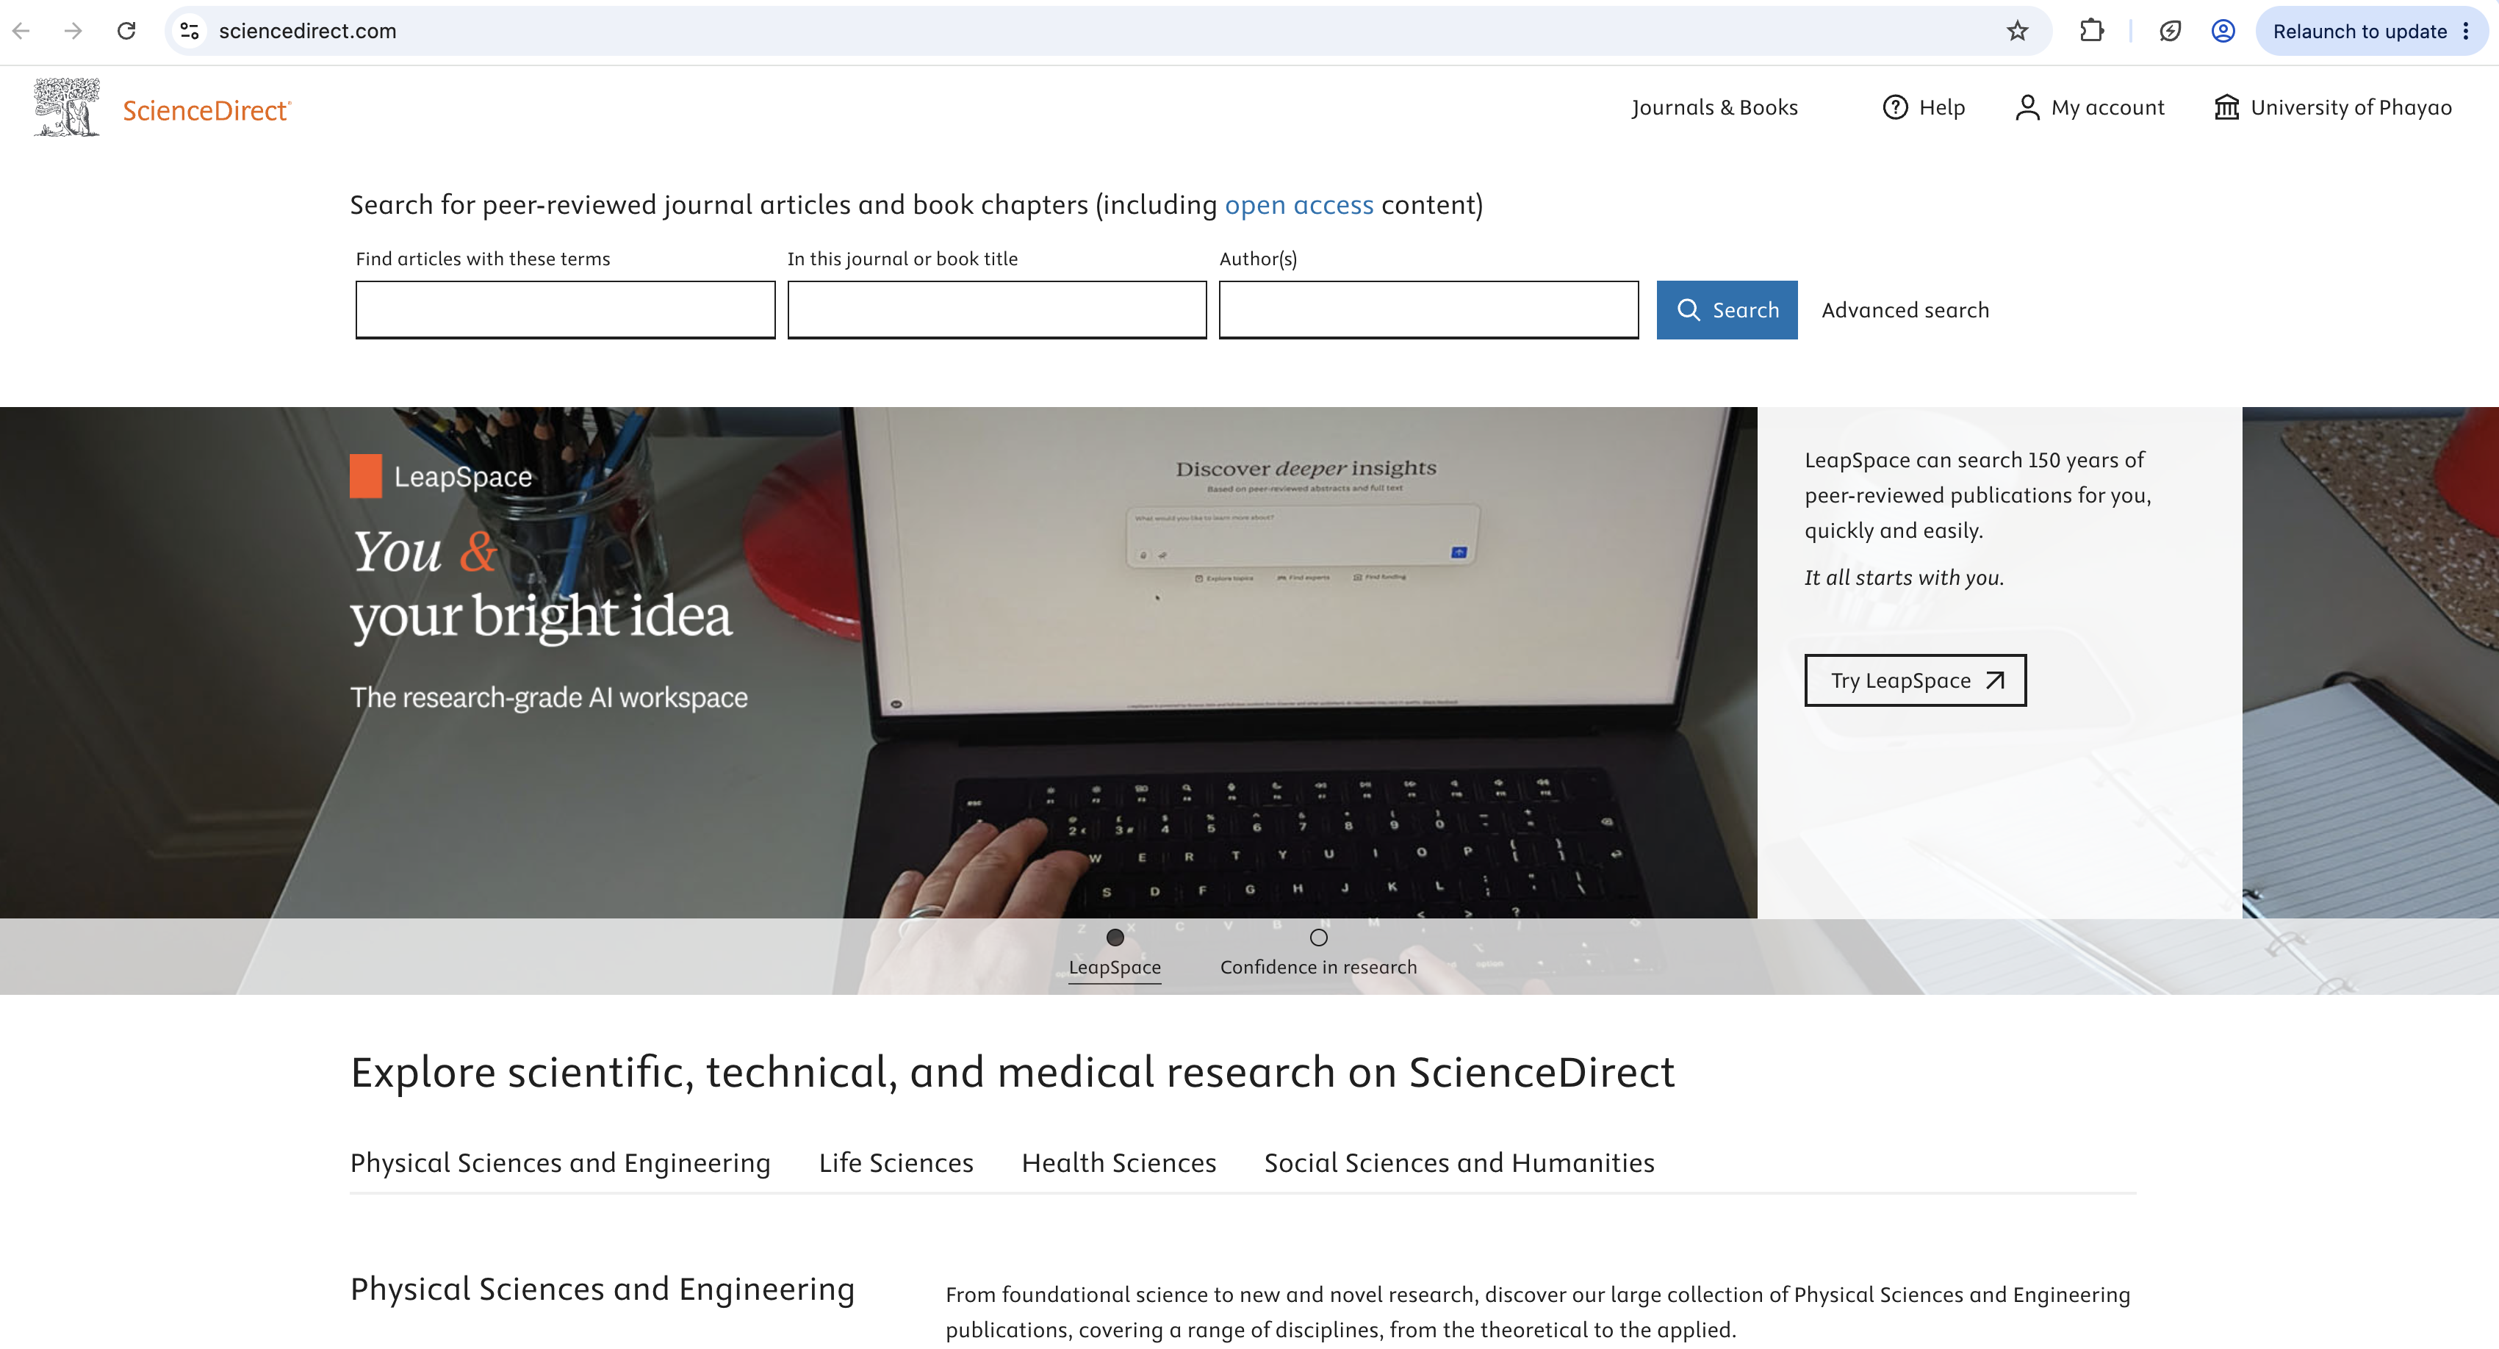
Task: Click the LeapSpace carousel label text
Action: pos(1115,968)
